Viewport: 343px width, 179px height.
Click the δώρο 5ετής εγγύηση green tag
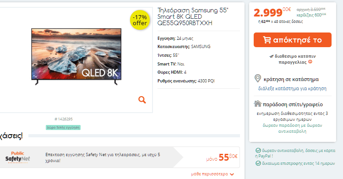click(63, 127)
